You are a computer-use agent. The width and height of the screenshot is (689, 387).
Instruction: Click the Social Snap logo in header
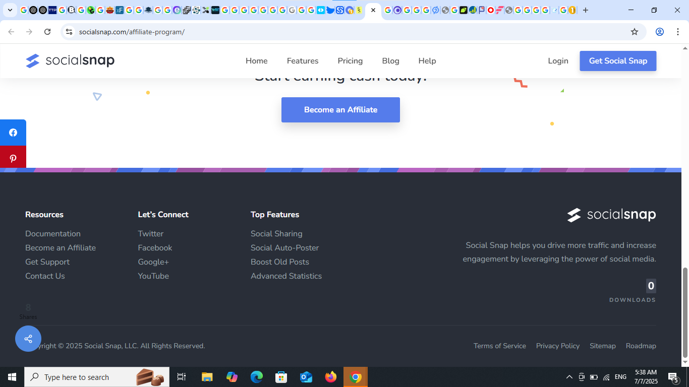[x=70, y=61]
